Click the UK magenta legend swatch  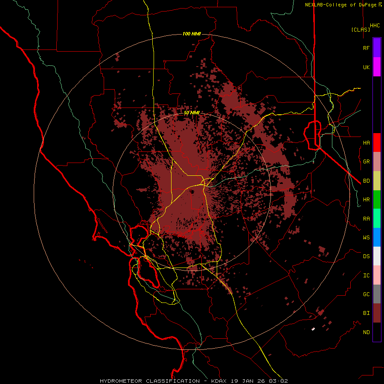377,67
